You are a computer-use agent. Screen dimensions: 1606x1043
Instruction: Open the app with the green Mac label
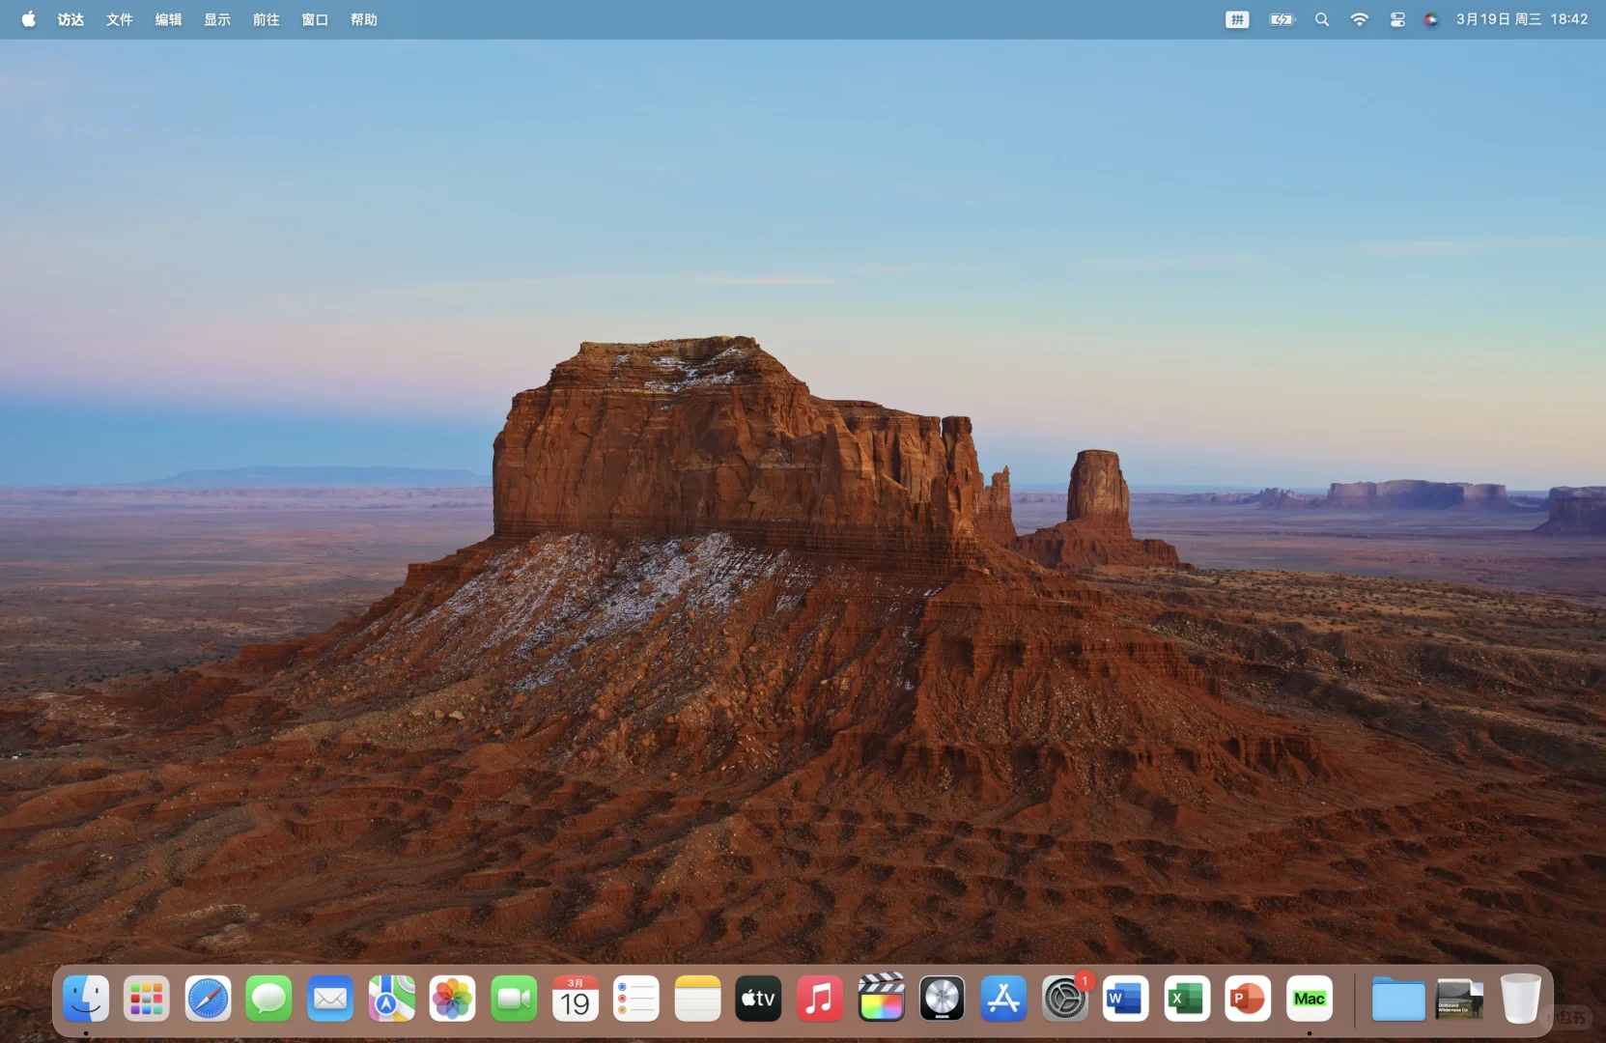point(1310,999)
